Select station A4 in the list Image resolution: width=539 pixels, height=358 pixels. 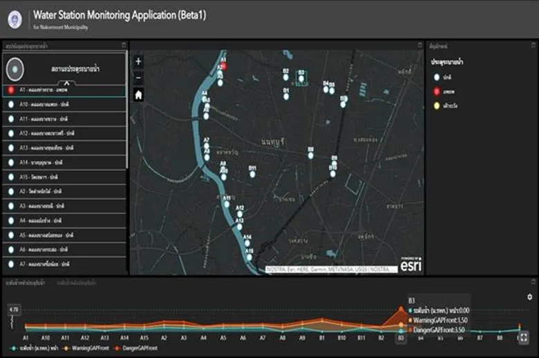(x=64, y=220)
